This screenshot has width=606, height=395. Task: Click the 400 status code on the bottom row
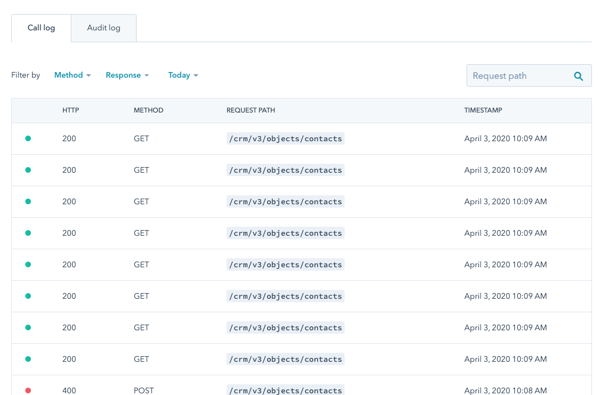(69, 390)
